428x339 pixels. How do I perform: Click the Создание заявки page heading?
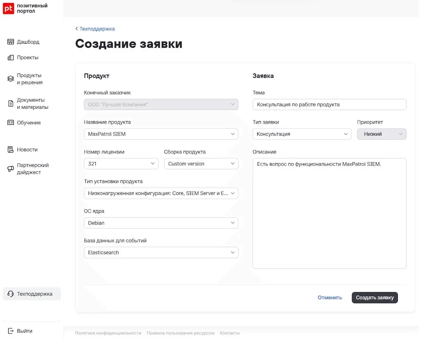[x=129, y=44]
